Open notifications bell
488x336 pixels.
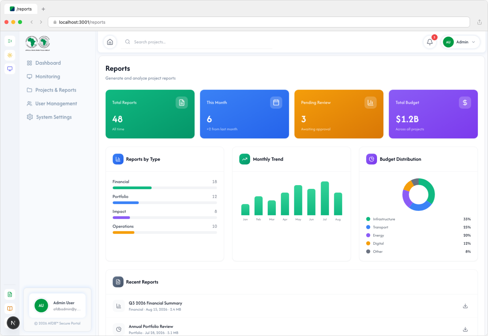tap(430, 42)
